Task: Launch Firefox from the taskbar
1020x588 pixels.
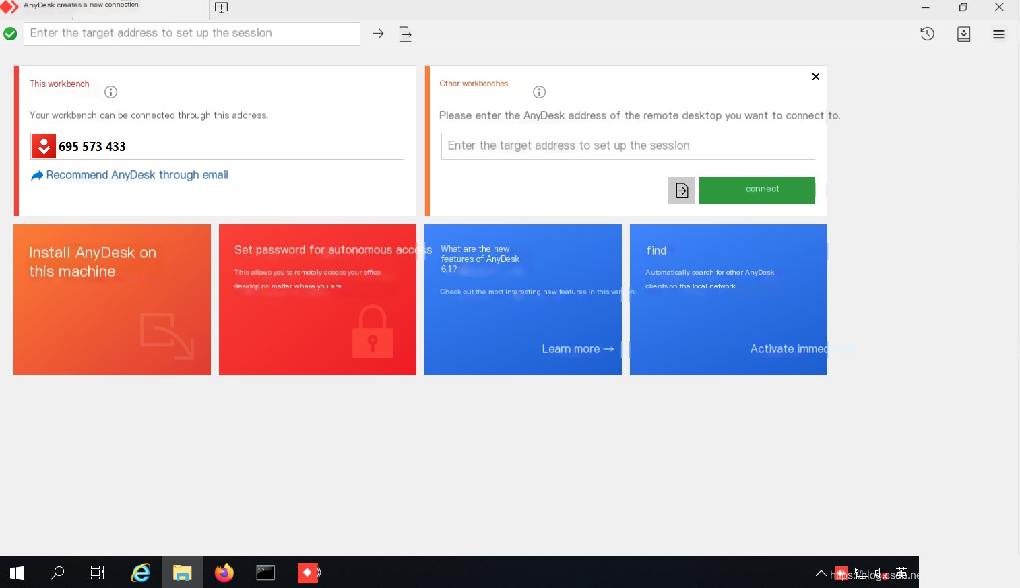Action: click(x=224, y=573)
